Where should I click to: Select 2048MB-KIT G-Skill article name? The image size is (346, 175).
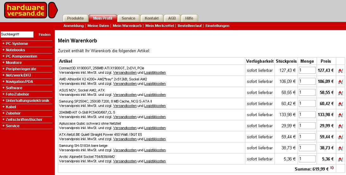[x=87, y=112]
